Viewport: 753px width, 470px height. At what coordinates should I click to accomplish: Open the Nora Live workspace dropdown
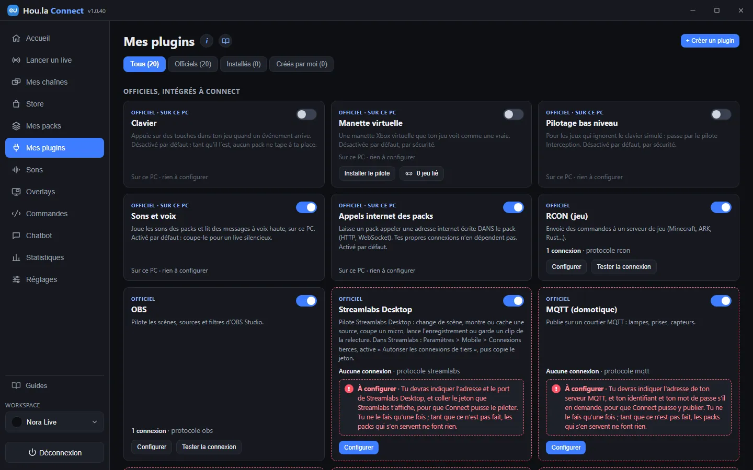click(54, 422)
